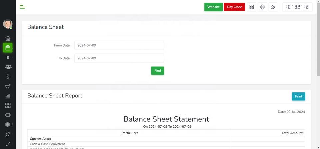The image size is (320, 149).
Task: Click the green briefcase sidebar icon
Action: coord(8,48)
